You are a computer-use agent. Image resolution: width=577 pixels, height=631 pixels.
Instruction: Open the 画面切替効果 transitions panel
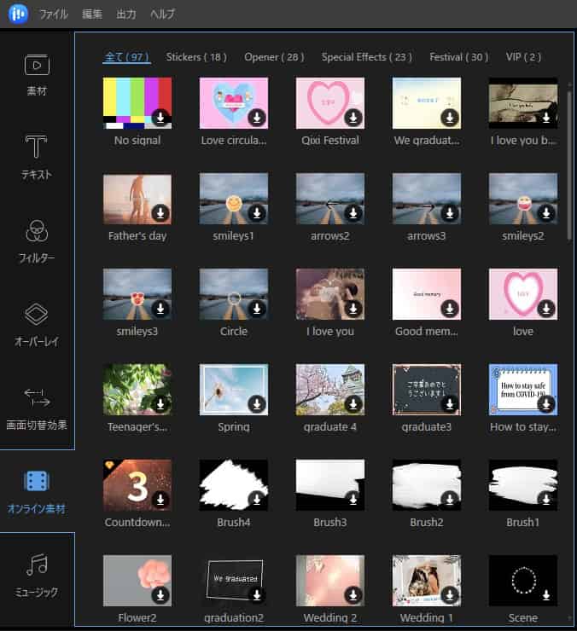(x=37, y=407)
